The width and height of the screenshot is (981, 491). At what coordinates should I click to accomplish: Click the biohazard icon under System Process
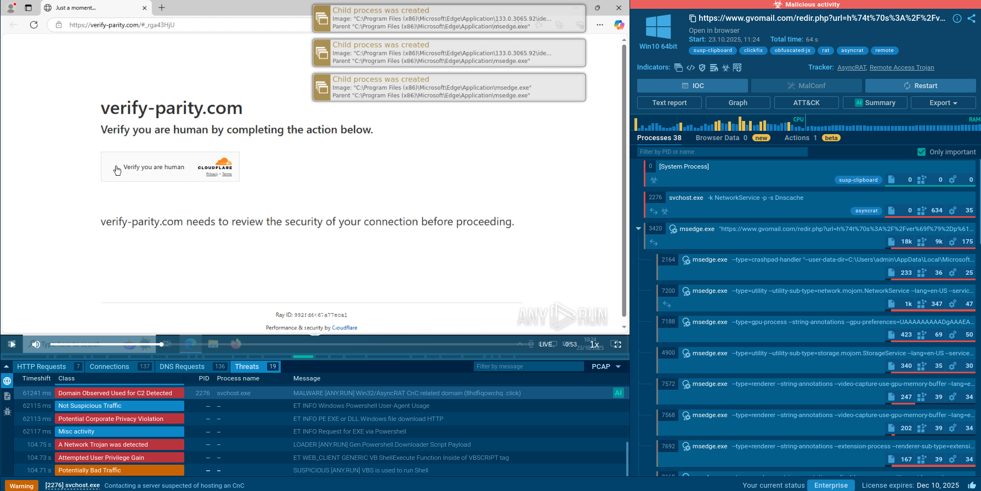pos(654,180)
